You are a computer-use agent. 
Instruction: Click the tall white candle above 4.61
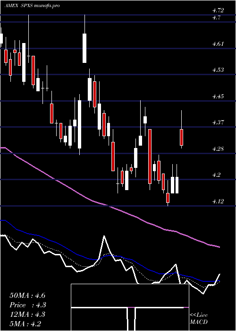click(84, 48)
